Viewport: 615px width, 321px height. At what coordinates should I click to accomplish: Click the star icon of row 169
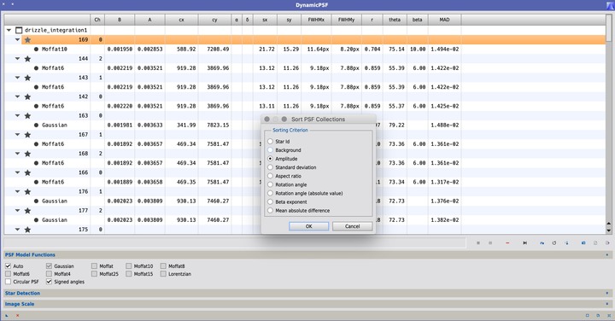click(x=27, y=39)
